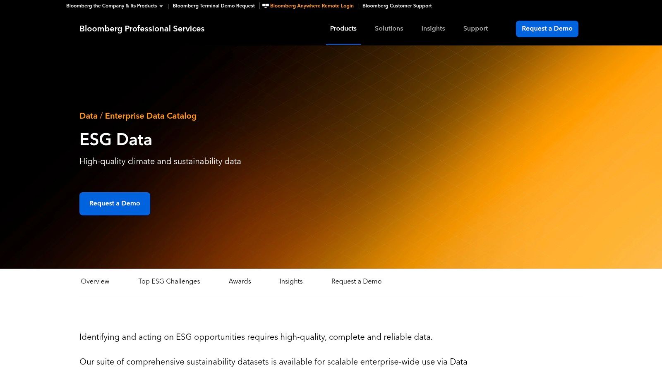Select the Request a Demo section tab
The image size is (662, 372).
point(356,281)
